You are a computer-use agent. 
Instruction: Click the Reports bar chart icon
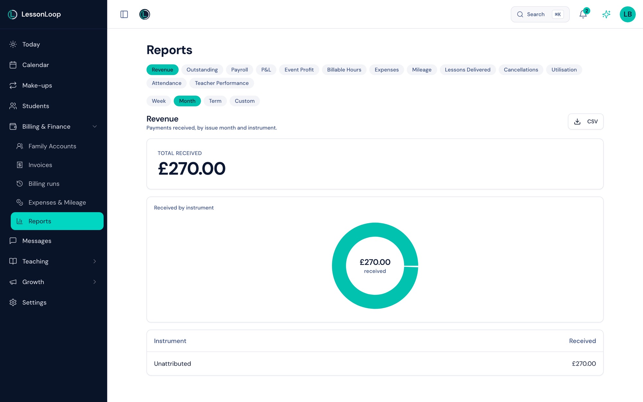(x=20, y=221)
